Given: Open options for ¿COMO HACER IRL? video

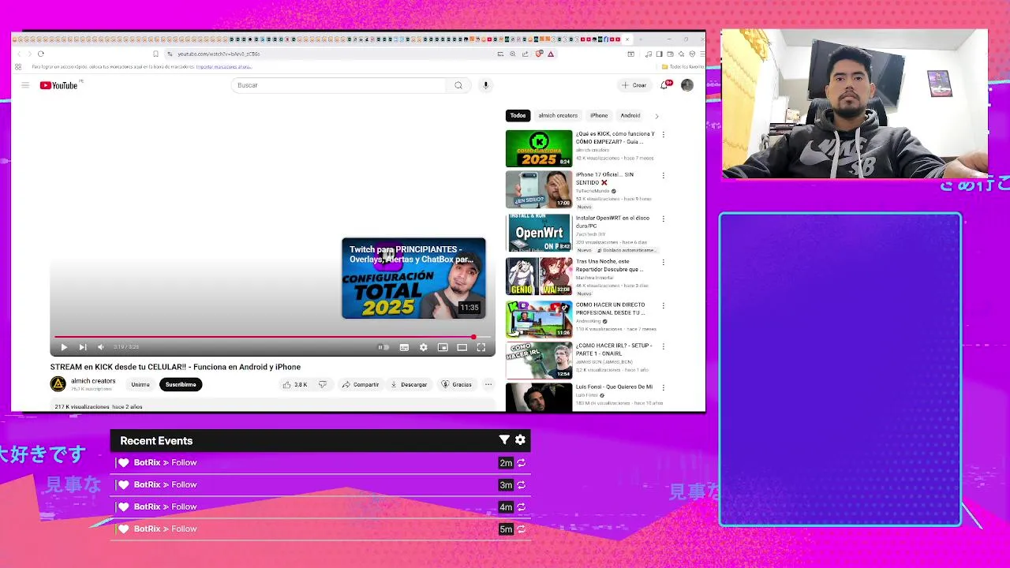Looking at the screenshot, I should (663, 347).
